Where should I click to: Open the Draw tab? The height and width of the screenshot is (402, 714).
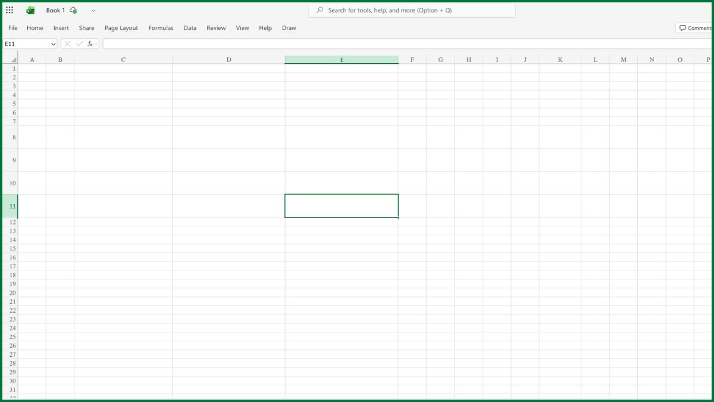[289, 27]
